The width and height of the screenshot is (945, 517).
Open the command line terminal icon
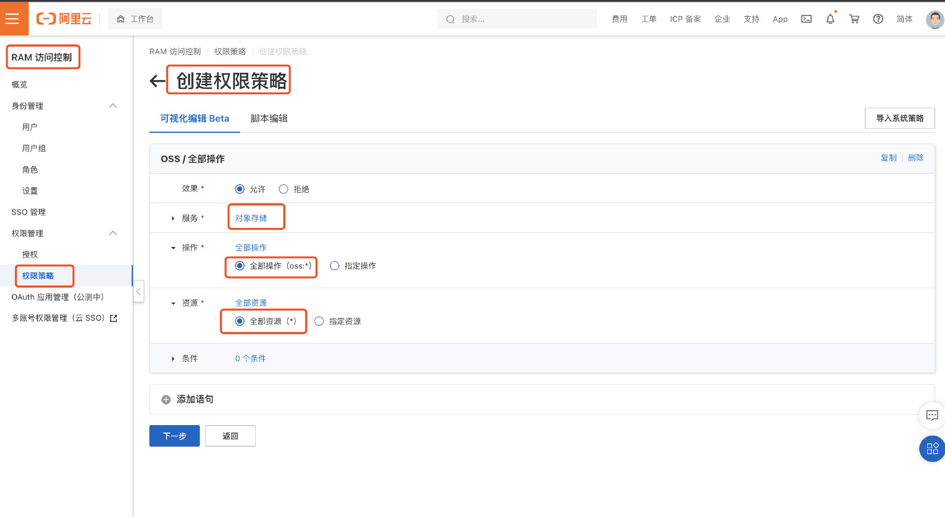point(806,19)
